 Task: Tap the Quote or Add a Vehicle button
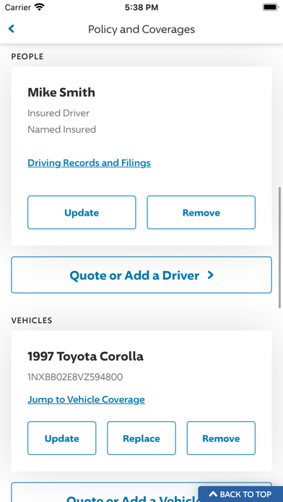105,493
